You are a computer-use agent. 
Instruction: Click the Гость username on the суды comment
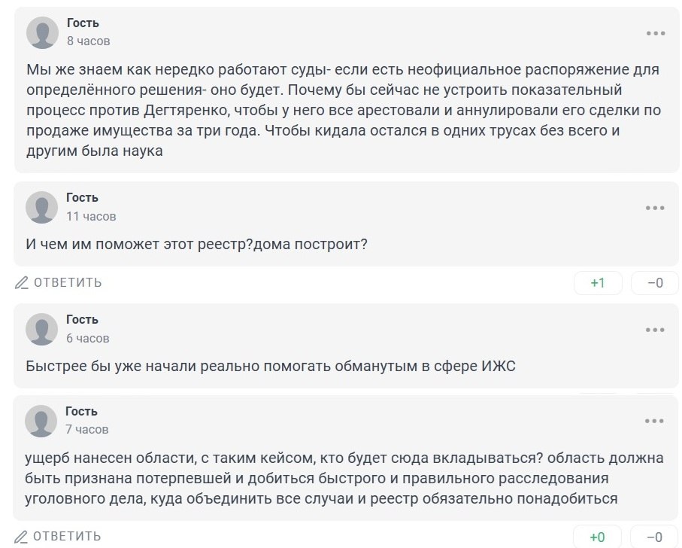point(83,23)
